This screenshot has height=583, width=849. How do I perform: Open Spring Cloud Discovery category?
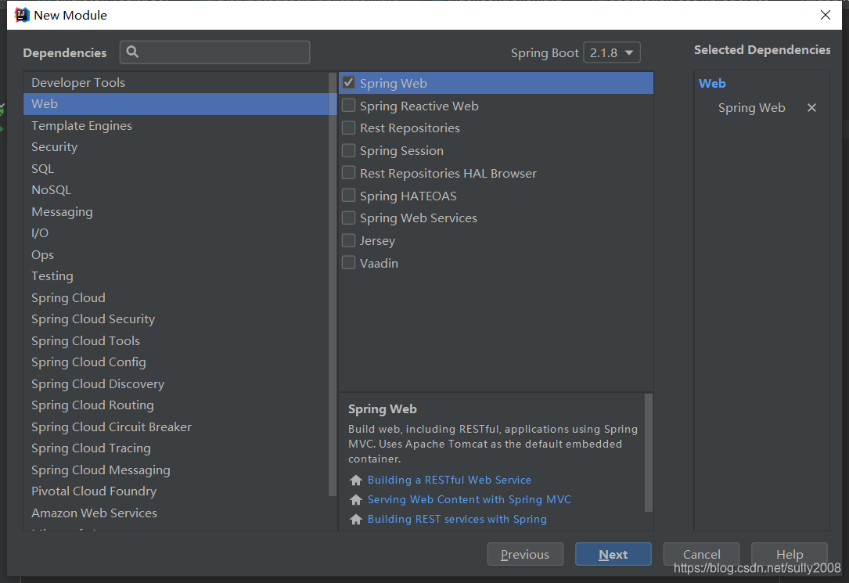(x=177, y=383)
